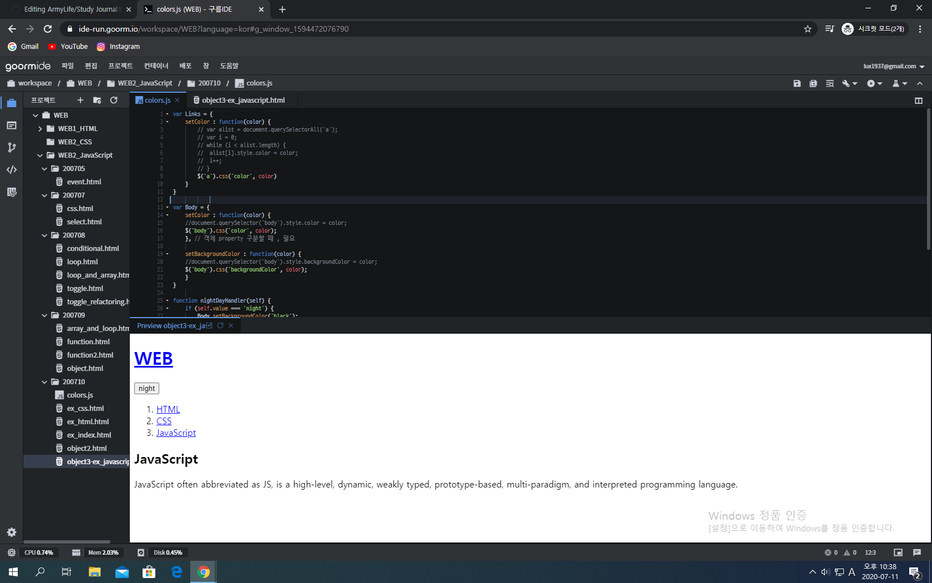Save the current file with the floppy icon
Viewport: 932px width, 583px height.
(x=797, y=83)
